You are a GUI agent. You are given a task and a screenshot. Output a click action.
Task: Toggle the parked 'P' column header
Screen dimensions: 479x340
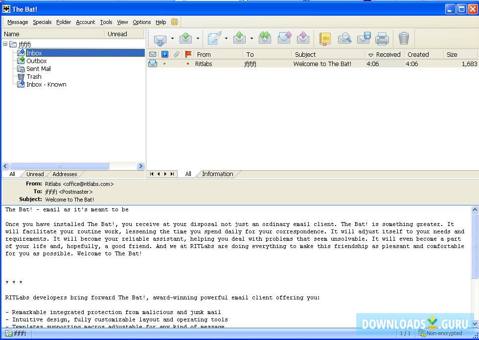pyautogui.click(x=165, y=54)
